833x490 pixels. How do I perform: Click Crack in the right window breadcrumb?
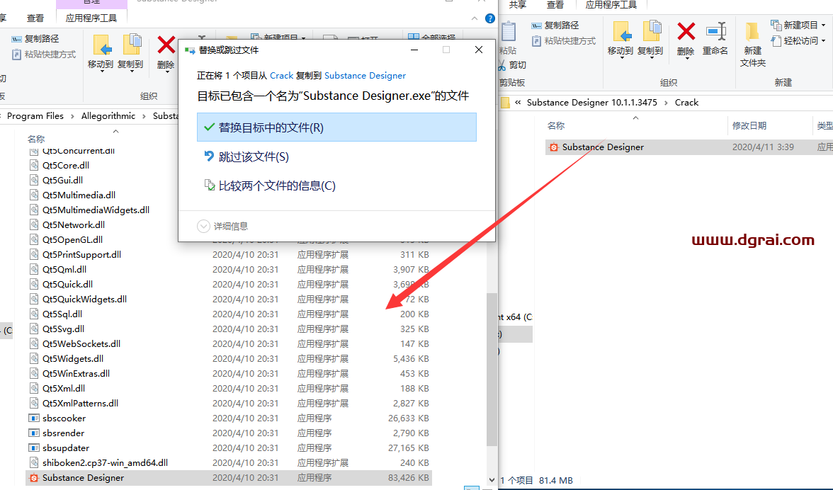[x=686, y=103]
